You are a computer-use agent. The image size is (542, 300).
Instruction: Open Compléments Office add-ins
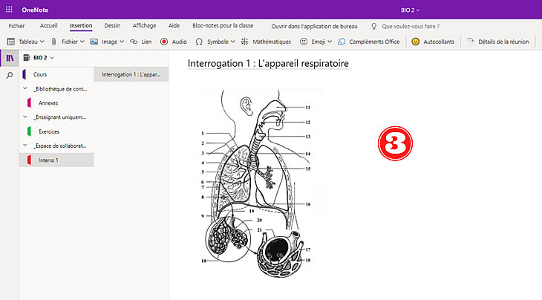coord(368,42)
